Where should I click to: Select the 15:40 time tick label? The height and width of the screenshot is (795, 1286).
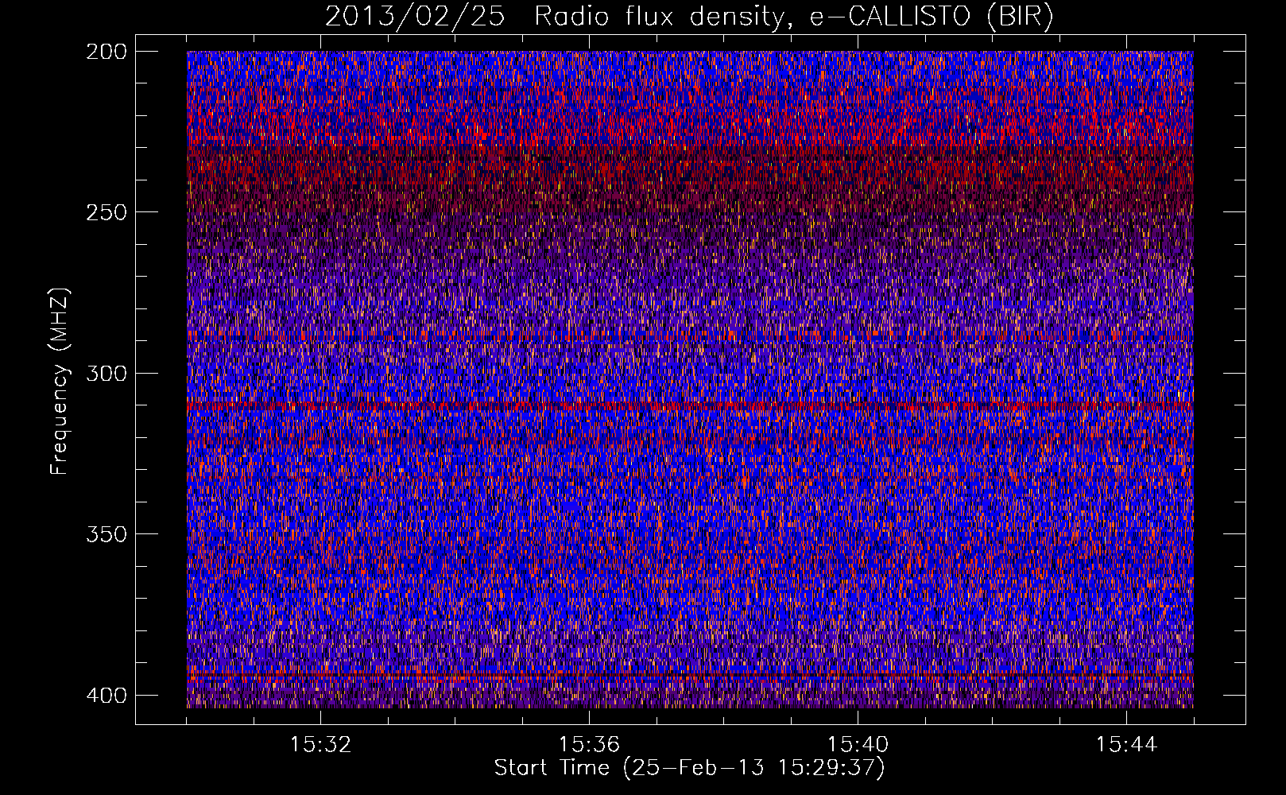tap(858, 745)
